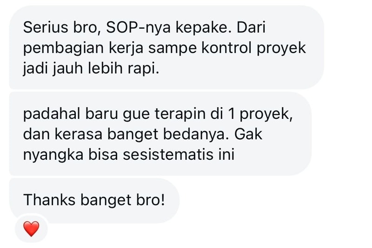
Task: Click the word "padahal" at second message start
Action: tap(52, 114)
